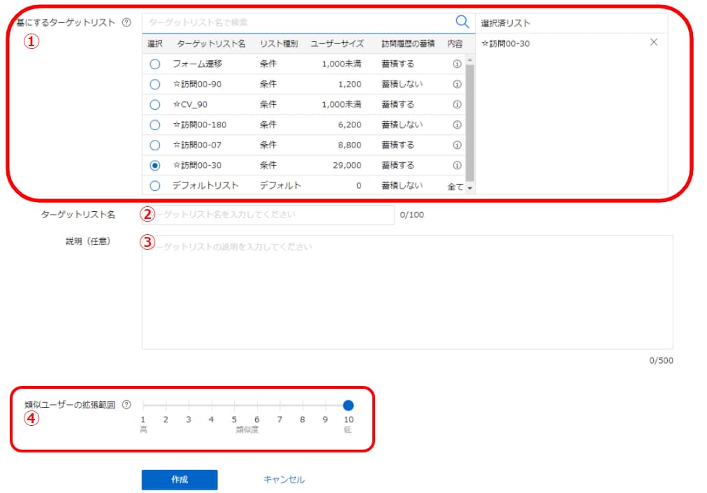
Task: Set the similarity slider to 5
Action: (234, 405)
